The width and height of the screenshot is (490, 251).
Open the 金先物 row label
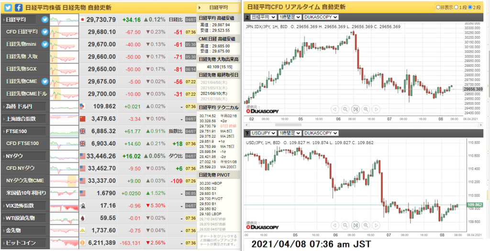[x=24, y=230]
